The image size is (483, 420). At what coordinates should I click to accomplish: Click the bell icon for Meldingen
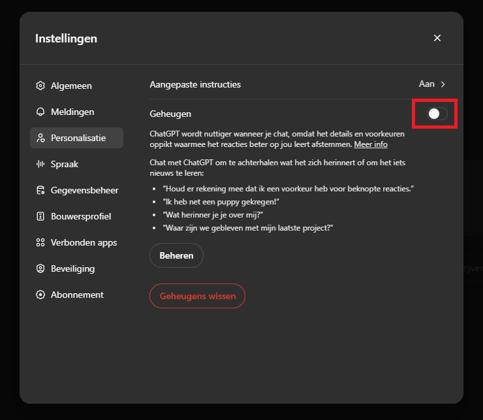(40, 112)
